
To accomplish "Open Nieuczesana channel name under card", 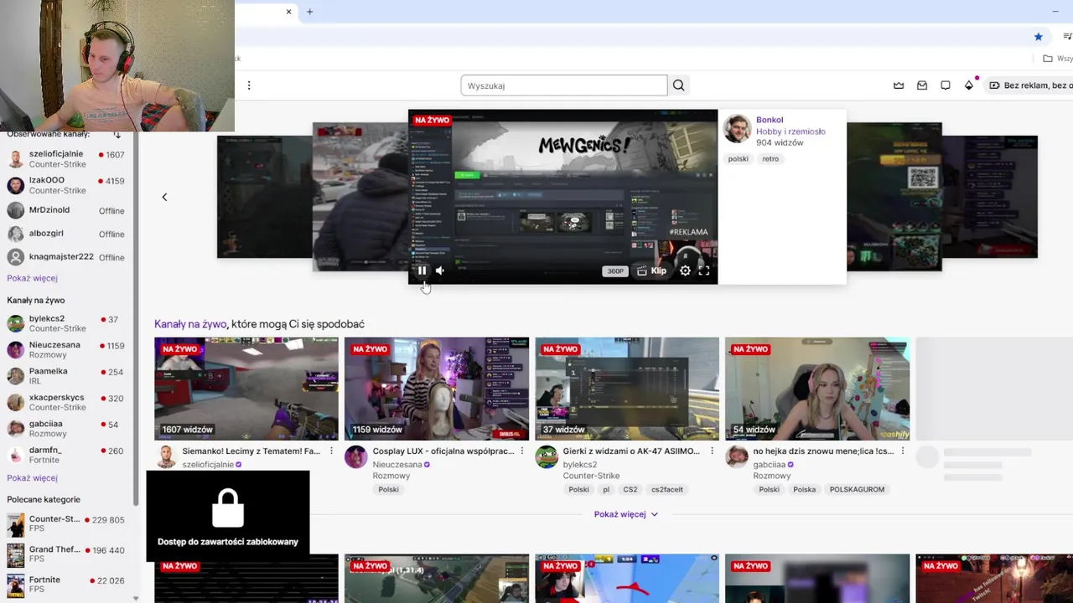I will (x=398, y=465).
